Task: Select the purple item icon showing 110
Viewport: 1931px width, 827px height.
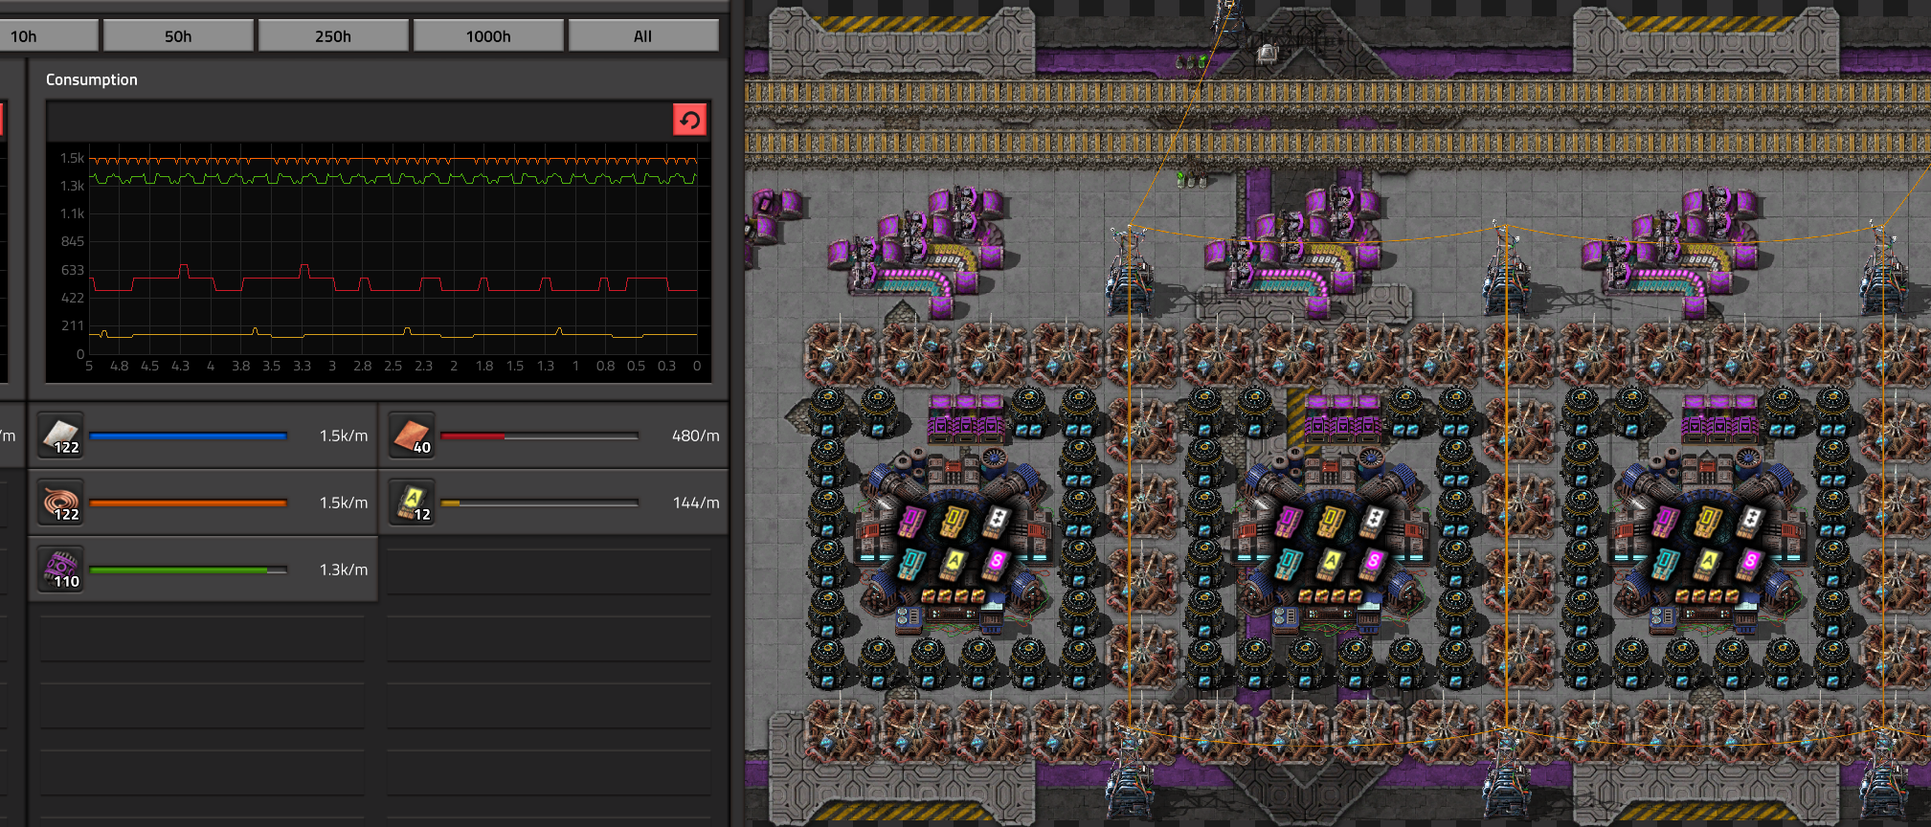Action: click(x=61, y=570)
